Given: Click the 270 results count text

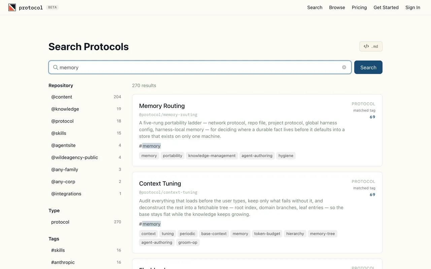Looking at the screenshot, I should pos(144,85).
